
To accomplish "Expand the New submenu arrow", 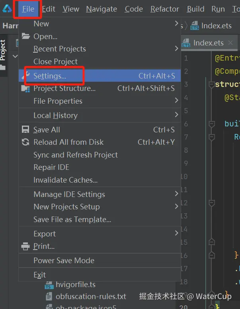I will point(176,24).
